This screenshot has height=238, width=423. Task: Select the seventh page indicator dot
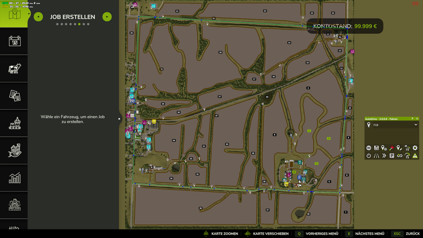click(84, 24)
